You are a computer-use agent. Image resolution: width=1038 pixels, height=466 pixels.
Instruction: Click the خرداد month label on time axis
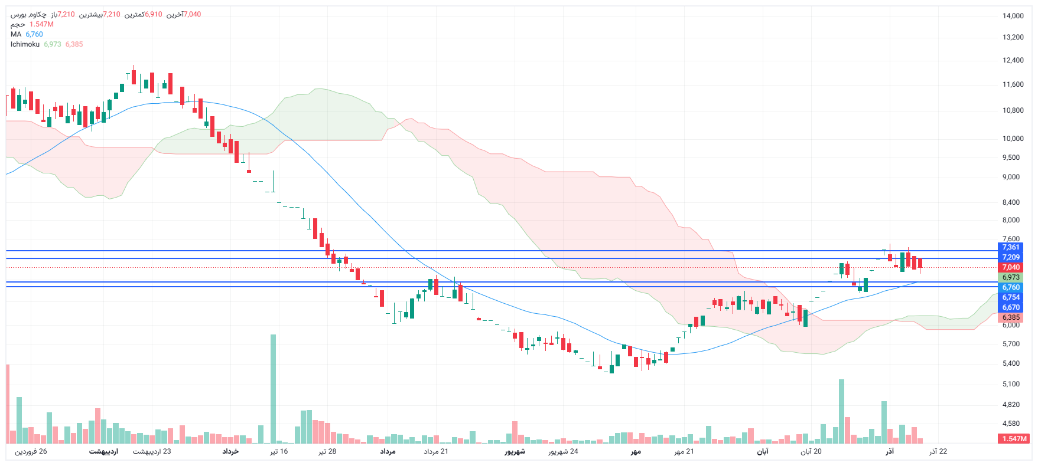[x=230, y=451]
